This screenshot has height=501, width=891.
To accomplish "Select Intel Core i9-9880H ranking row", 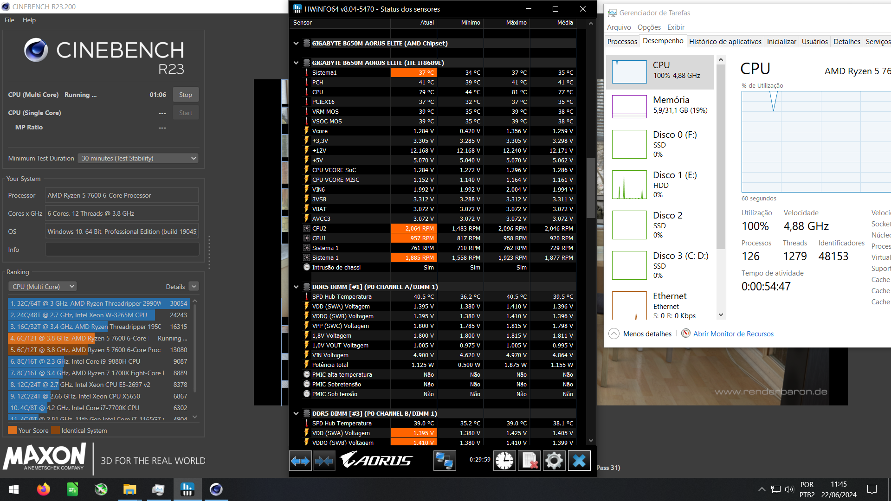I will click(x=99, y=361).
